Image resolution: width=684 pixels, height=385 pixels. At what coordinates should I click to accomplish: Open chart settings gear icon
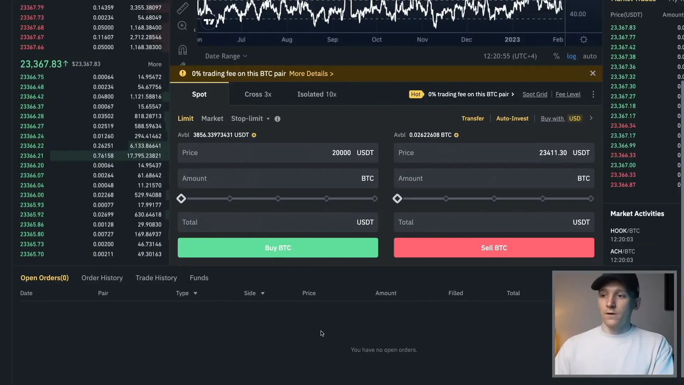[584, 40]
